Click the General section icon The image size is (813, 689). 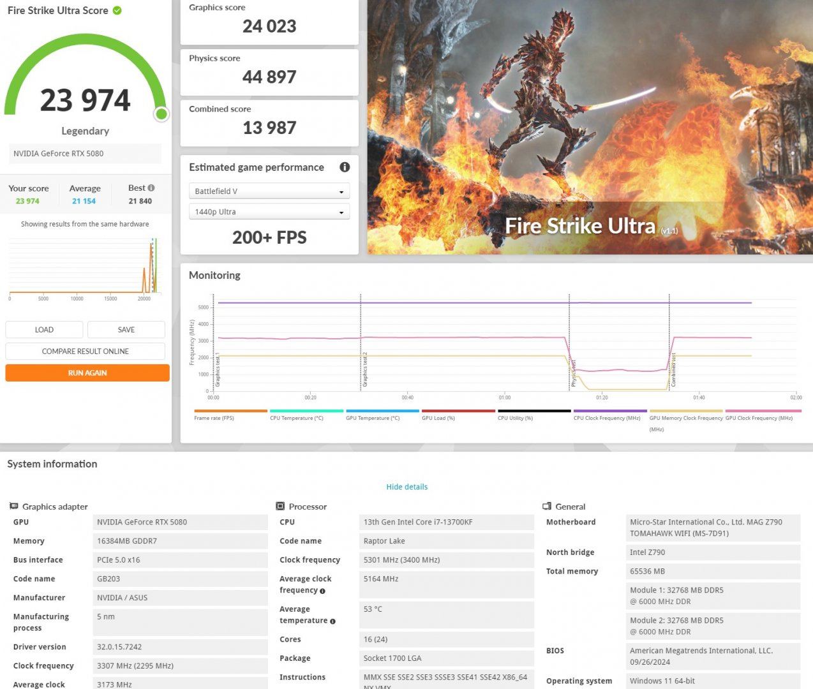[547, 506]
